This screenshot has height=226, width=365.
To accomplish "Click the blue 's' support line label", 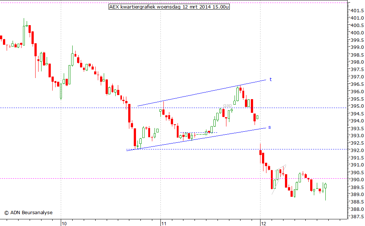I will 269,127.
